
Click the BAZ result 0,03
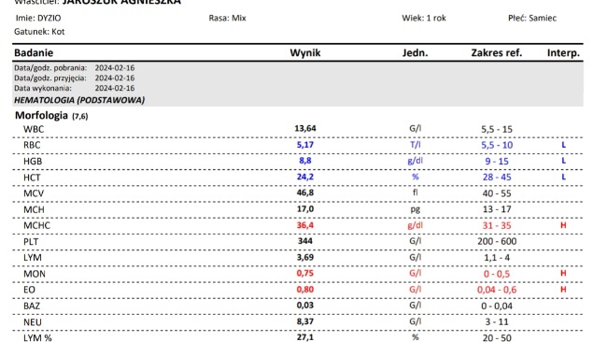click(305, 306)
